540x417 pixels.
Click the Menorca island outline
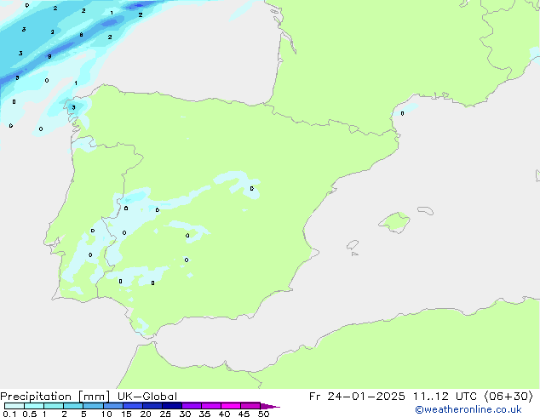click(x=425, y=210)
